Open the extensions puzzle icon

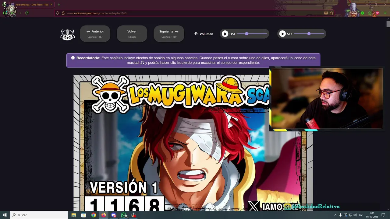pyautogui.click(x=370, y=13)
